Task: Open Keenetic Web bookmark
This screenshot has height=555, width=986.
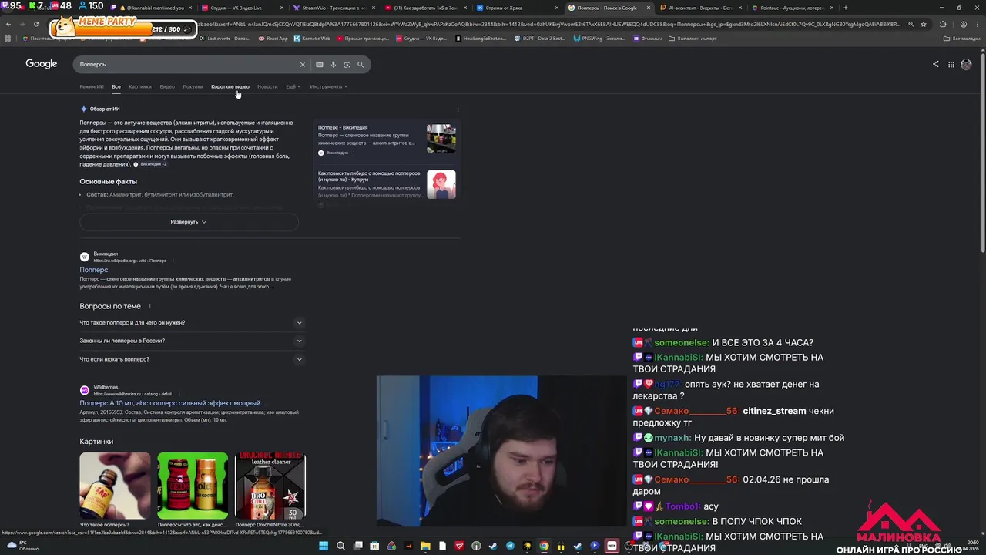Action: point(312,38)
